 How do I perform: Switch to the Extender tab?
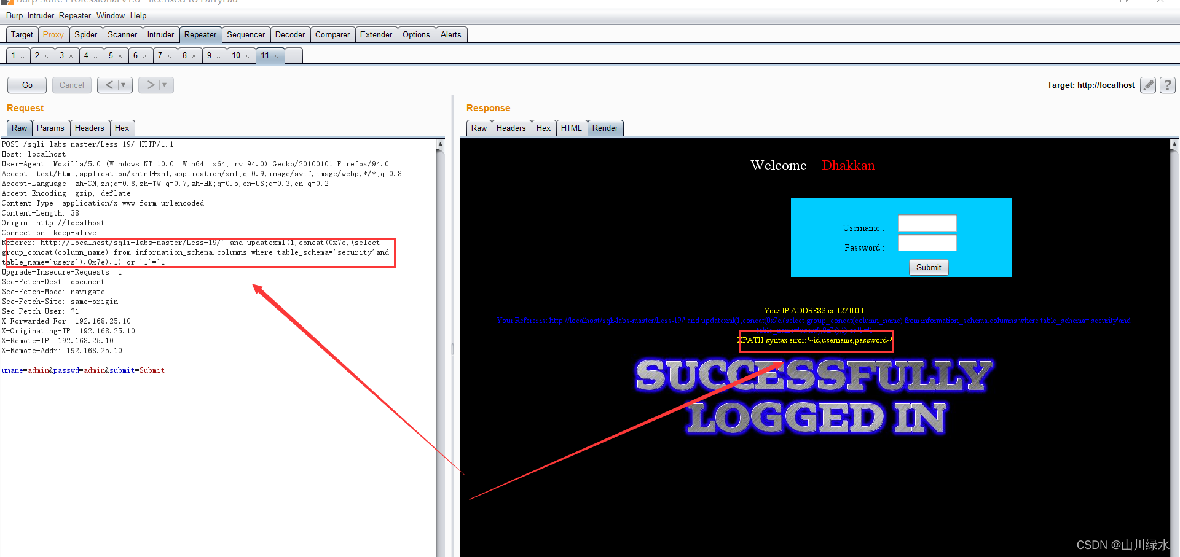[x=376, y=34]
